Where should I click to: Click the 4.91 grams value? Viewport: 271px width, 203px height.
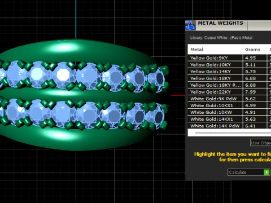[251, 112]
